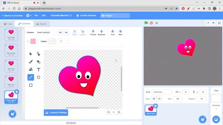
Task: Delete the Heart Face sprite
Action: click(155, 106)
